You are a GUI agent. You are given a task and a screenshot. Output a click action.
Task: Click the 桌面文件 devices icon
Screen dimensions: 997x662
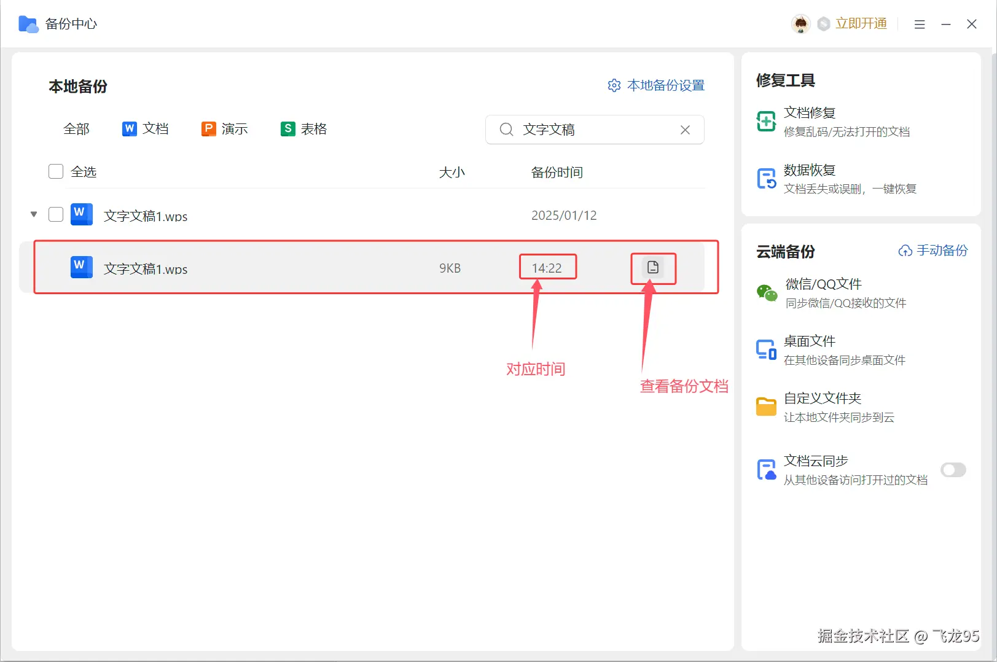pyautogui.click(x=767, y=349)
